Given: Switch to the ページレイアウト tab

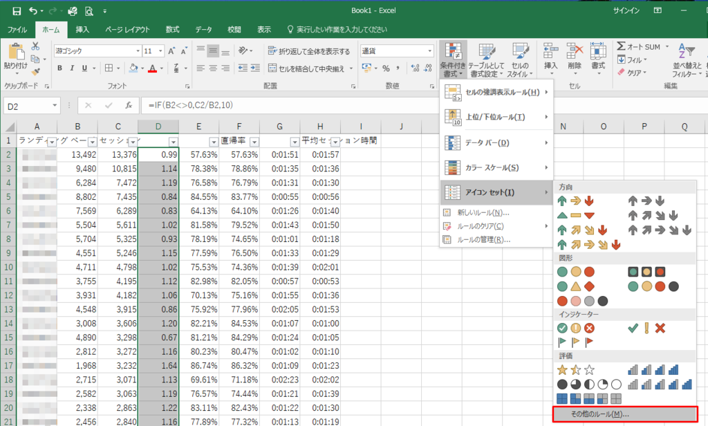Looking at the screenshot, I should pyautogui.click(x=127, y=30).
